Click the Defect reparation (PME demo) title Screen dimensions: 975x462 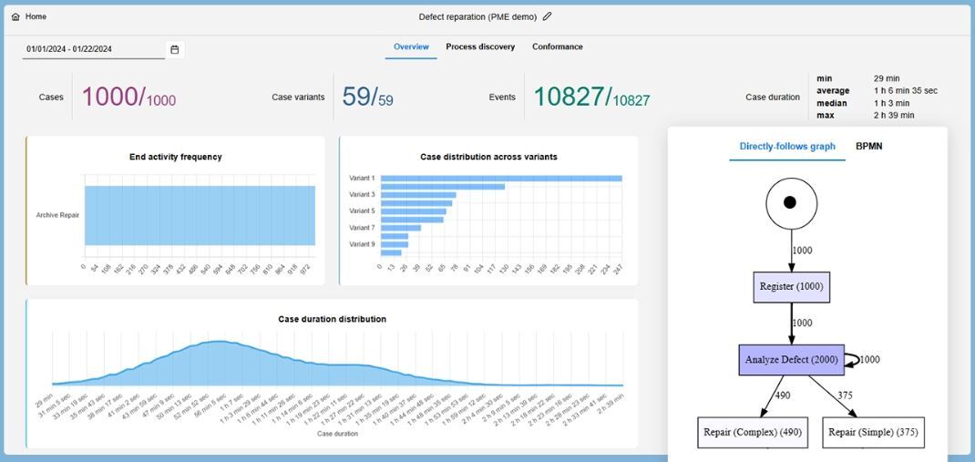pos(477,16)
